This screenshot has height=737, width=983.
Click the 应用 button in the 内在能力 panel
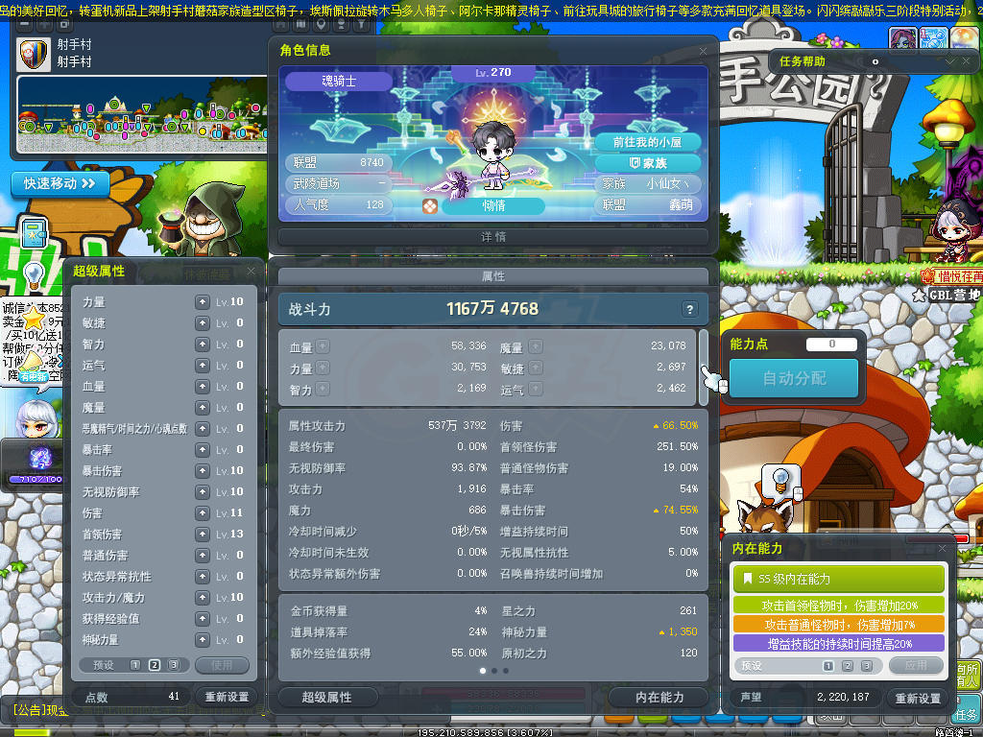point(916,665)
